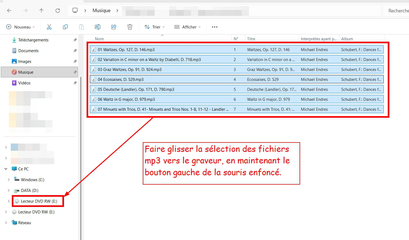The height and width of the screenshot is (240, 409).
Task: Navigate up one folder level
Action: [x=41, y=10]
